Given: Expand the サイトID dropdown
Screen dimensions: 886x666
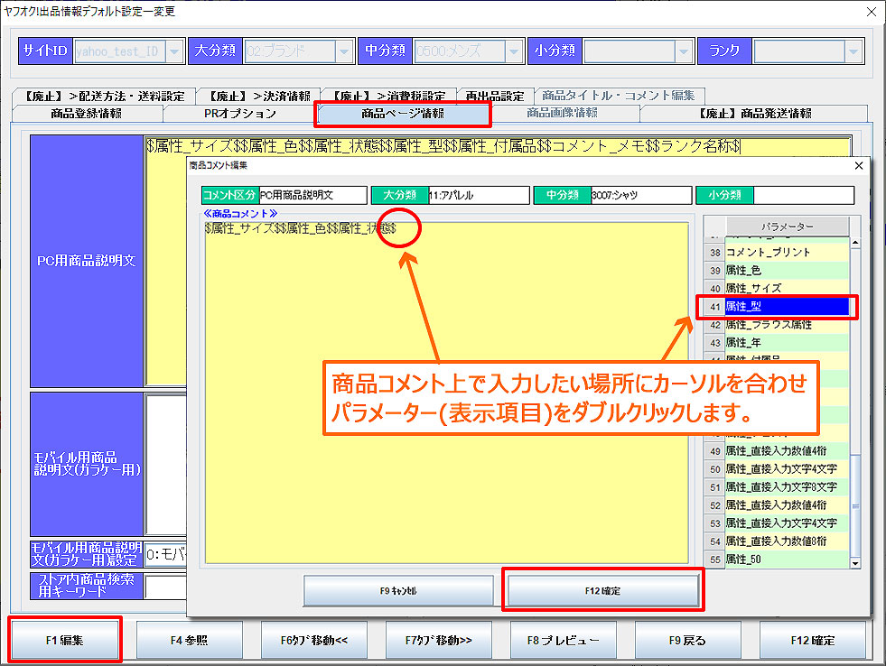Looking at the screenshot, I should point(174,51).
